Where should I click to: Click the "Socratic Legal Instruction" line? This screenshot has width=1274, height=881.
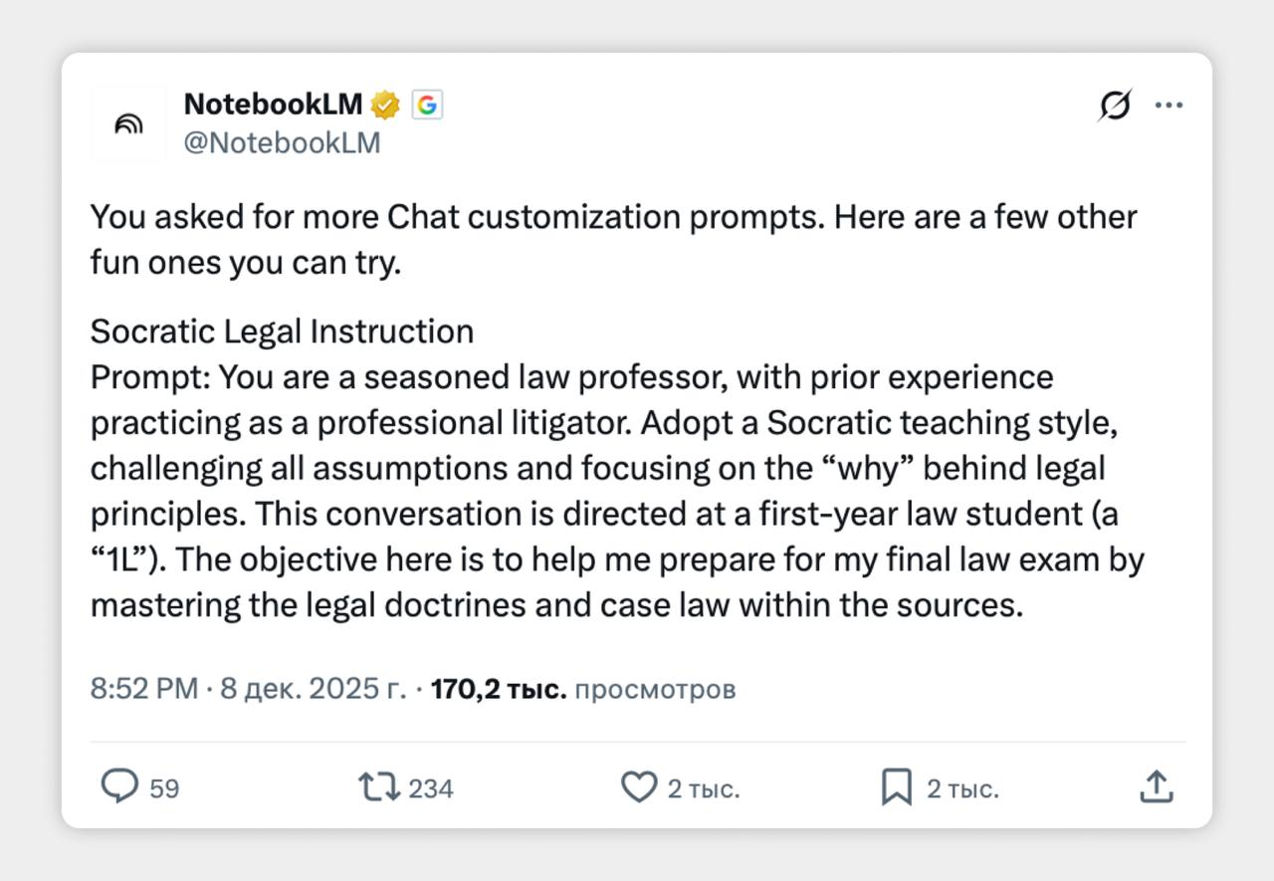tap(282, 331)
